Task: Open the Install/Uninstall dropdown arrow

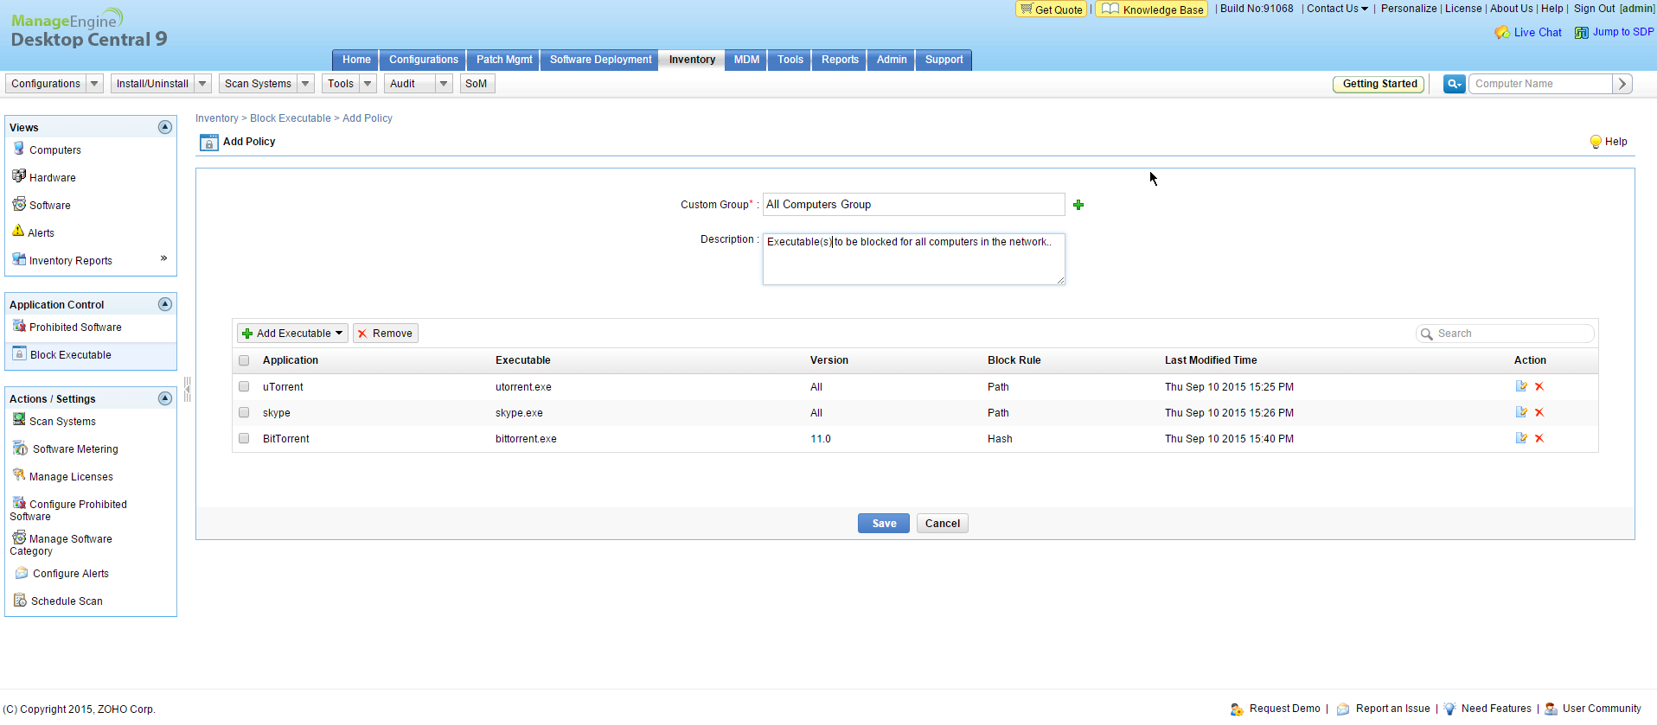Action: (x=202, y=84)
